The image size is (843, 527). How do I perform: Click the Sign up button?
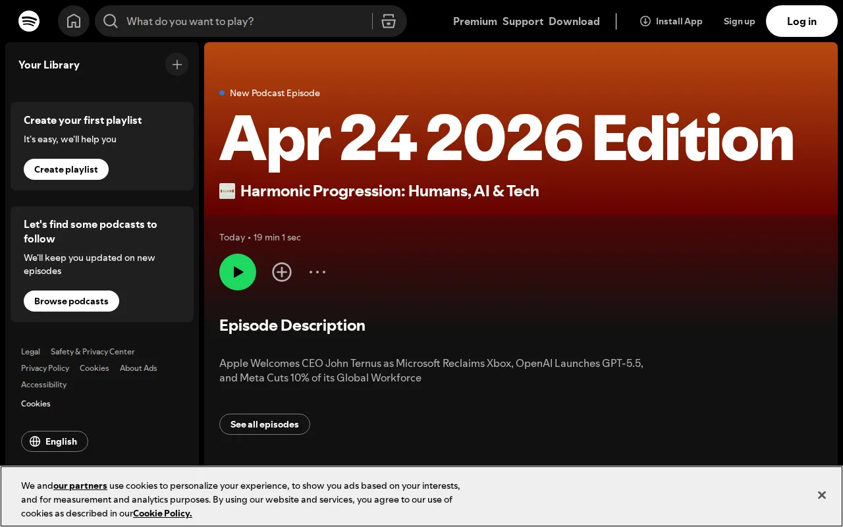[x=740, y=21]
